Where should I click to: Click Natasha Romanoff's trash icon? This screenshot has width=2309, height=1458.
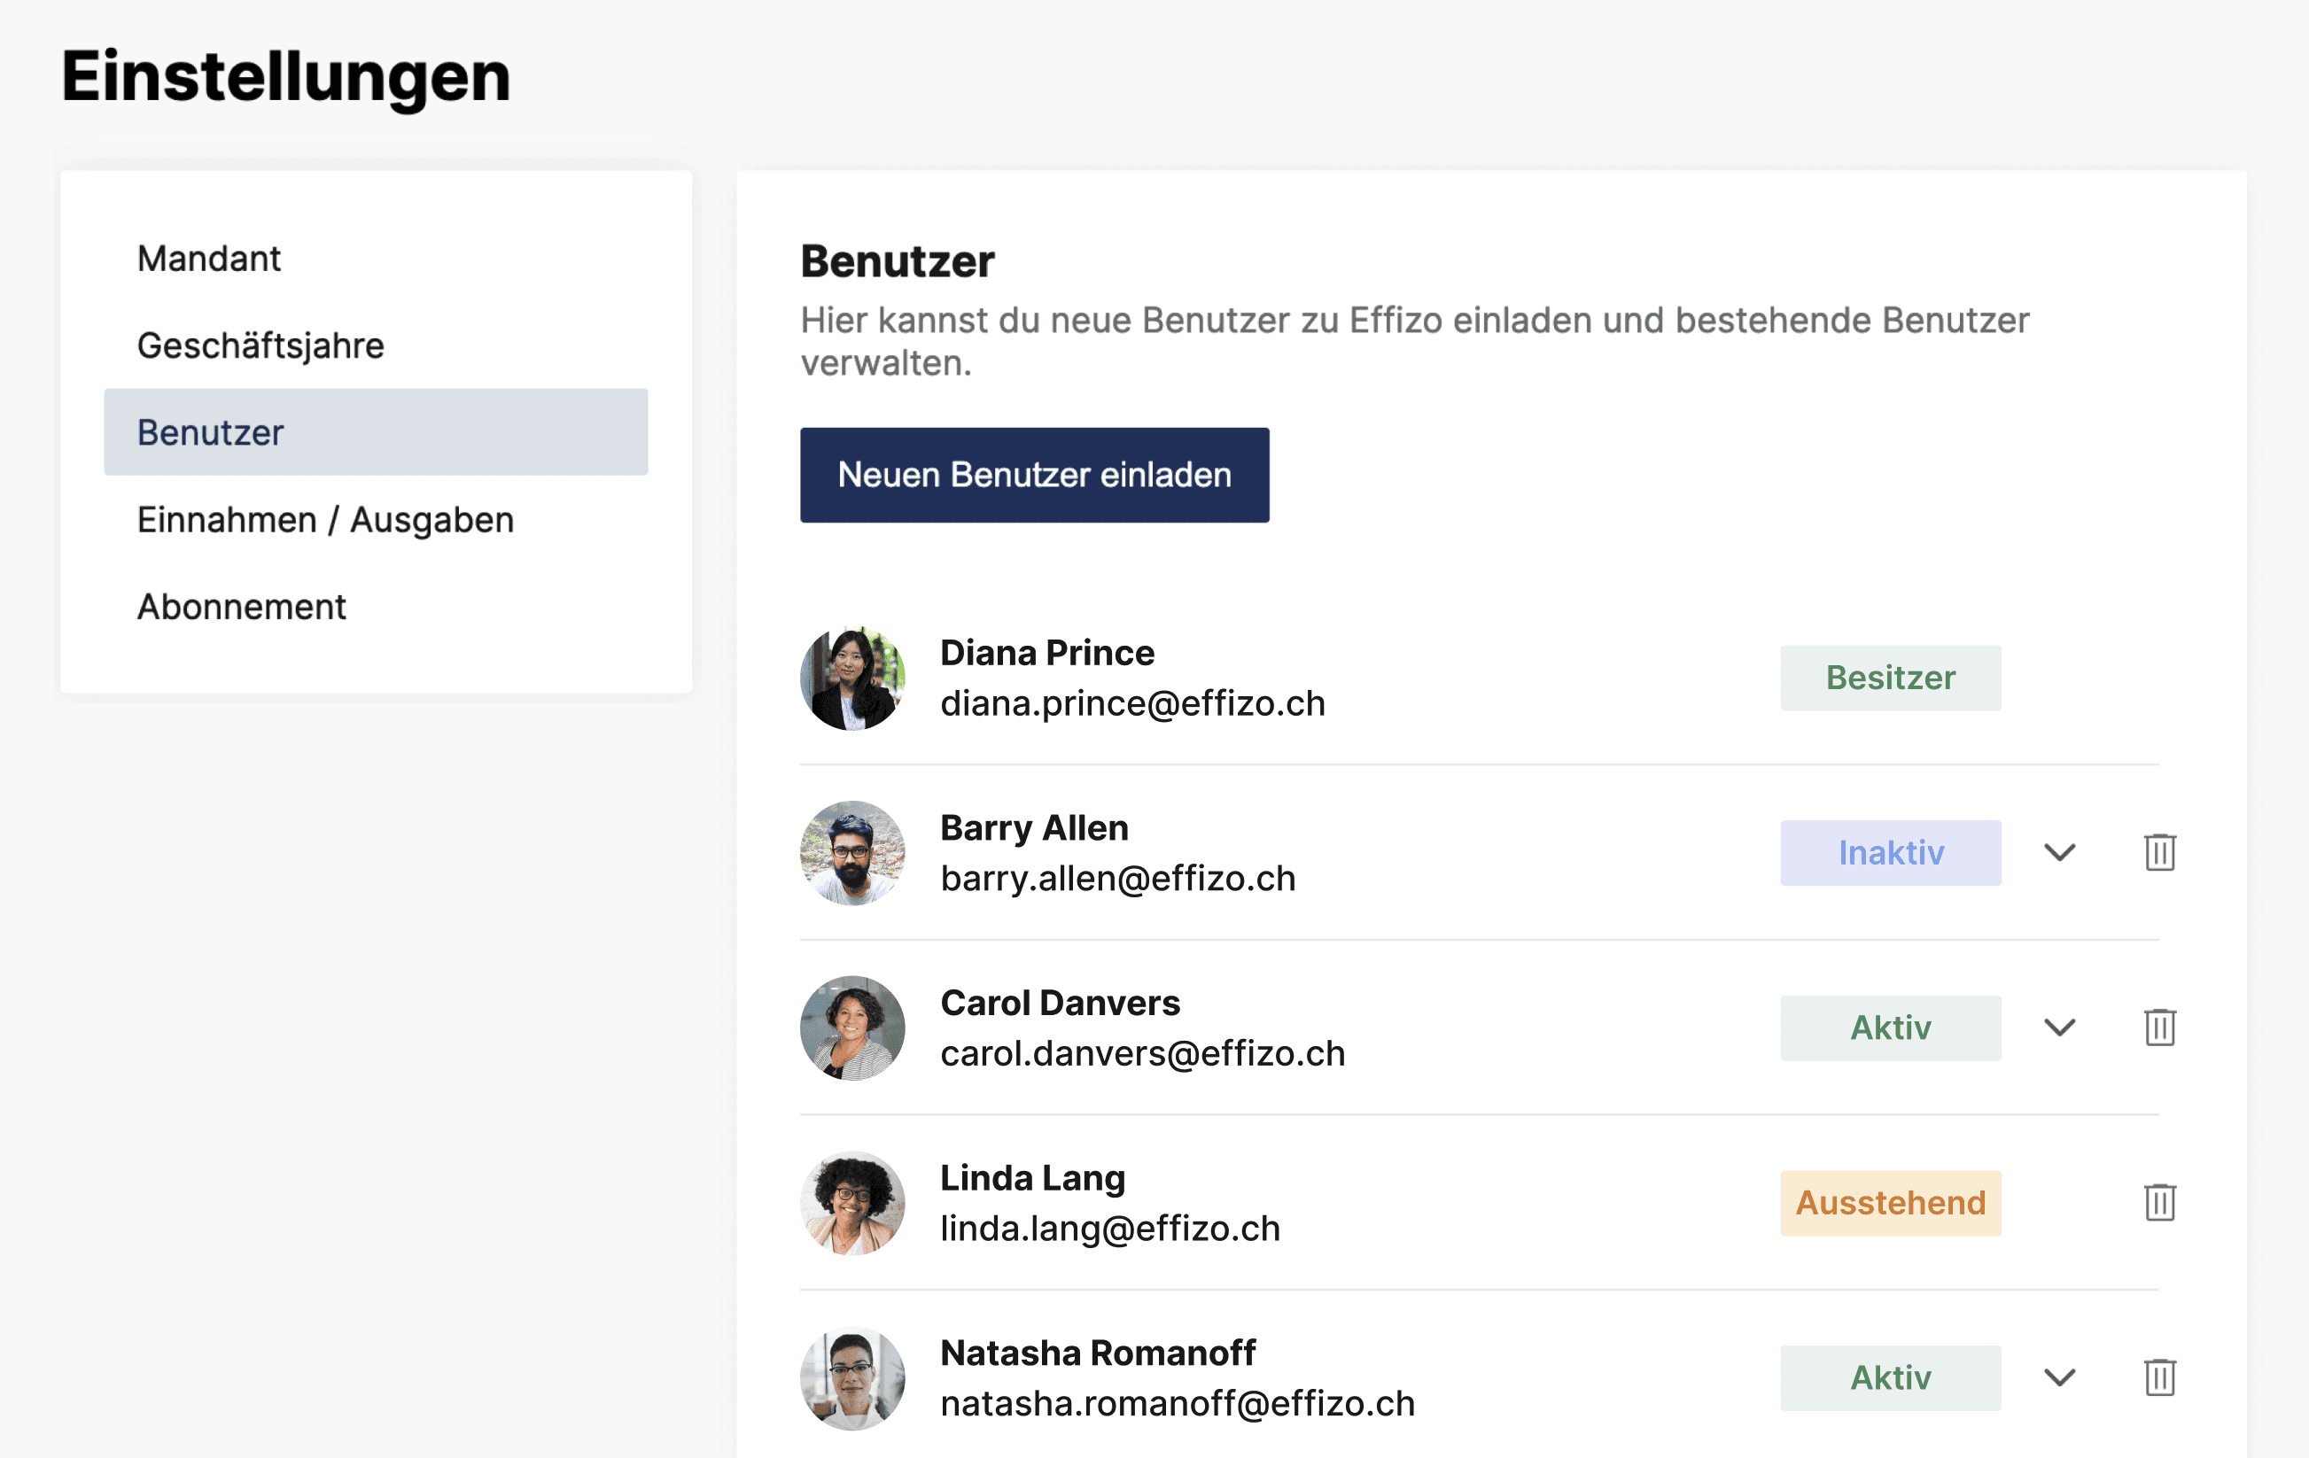click(x=2158, y=1377)
